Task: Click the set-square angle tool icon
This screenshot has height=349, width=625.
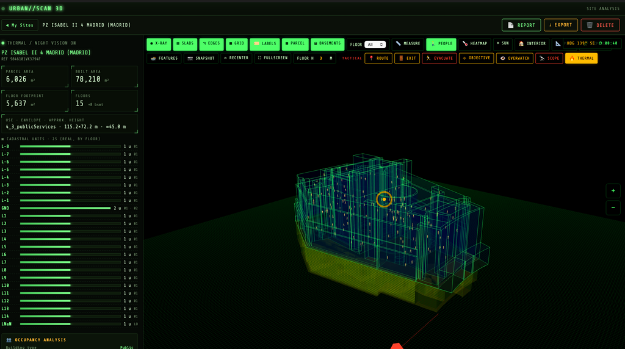Action: (x=558, y=44)
